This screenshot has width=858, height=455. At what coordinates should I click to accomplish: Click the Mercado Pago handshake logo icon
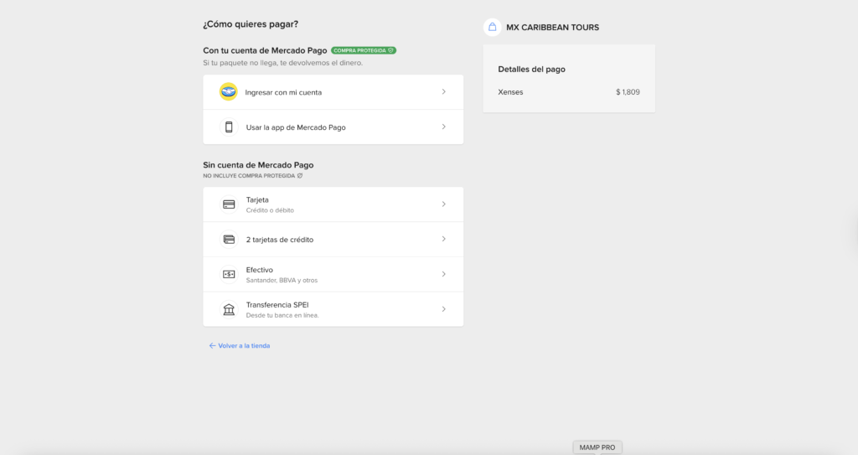pos(229,92)
